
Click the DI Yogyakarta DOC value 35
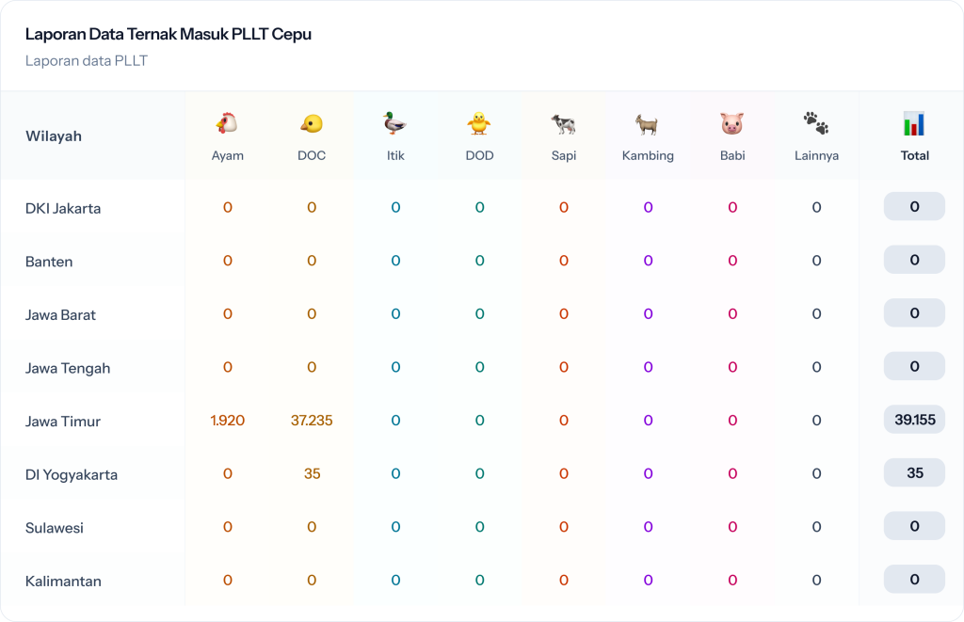(x=312, y=474)
